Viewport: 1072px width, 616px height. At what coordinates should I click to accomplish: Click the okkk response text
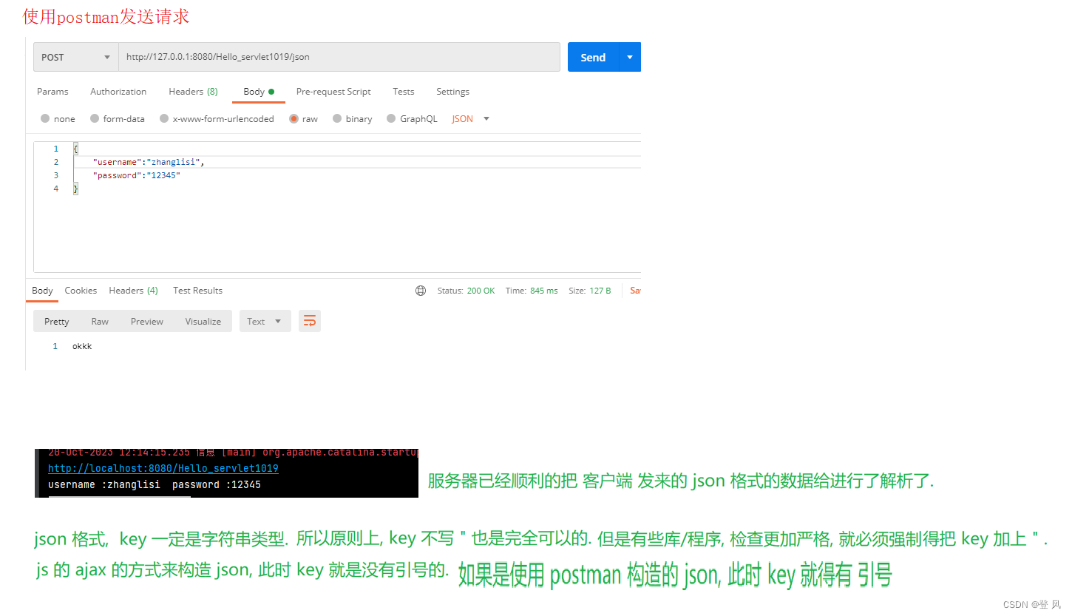click(x=82, y=346)
